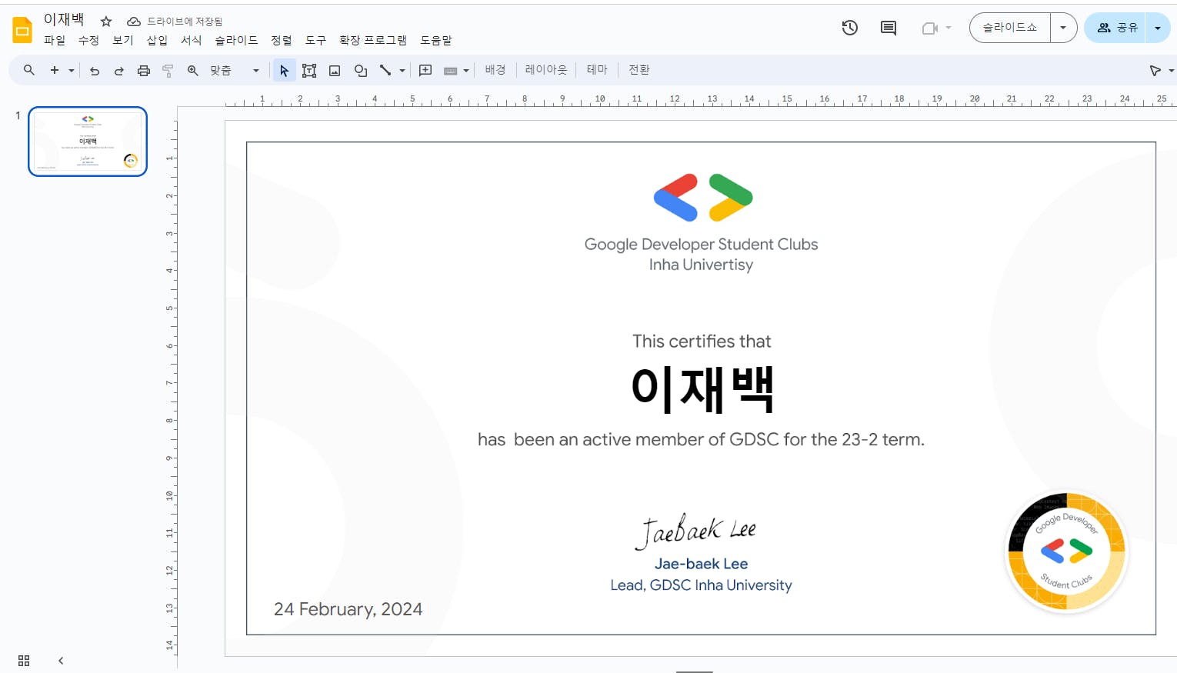Expand the line type dropdown arrow
The image size is (1177, 673).
point(402,71)
